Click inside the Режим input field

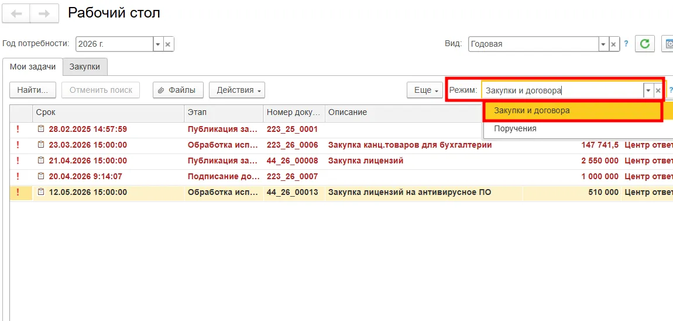click(x=562, y=90)
